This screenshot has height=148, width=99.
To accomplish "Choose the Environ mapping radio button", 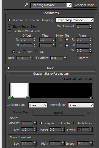I will [26, 20].
